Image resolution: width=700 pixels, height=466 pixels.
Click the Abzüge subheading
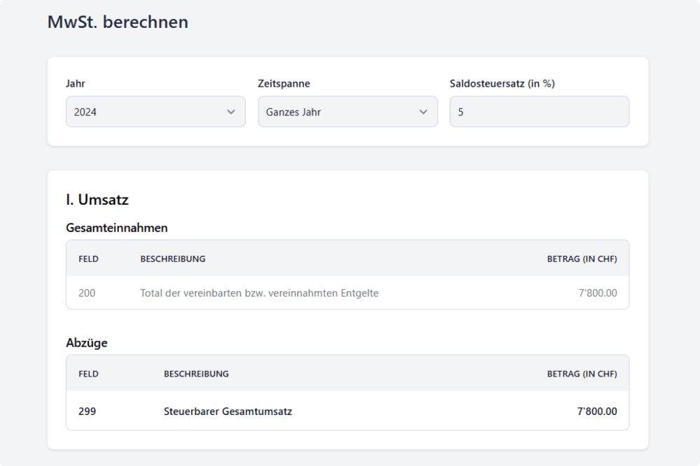[86, 342]
